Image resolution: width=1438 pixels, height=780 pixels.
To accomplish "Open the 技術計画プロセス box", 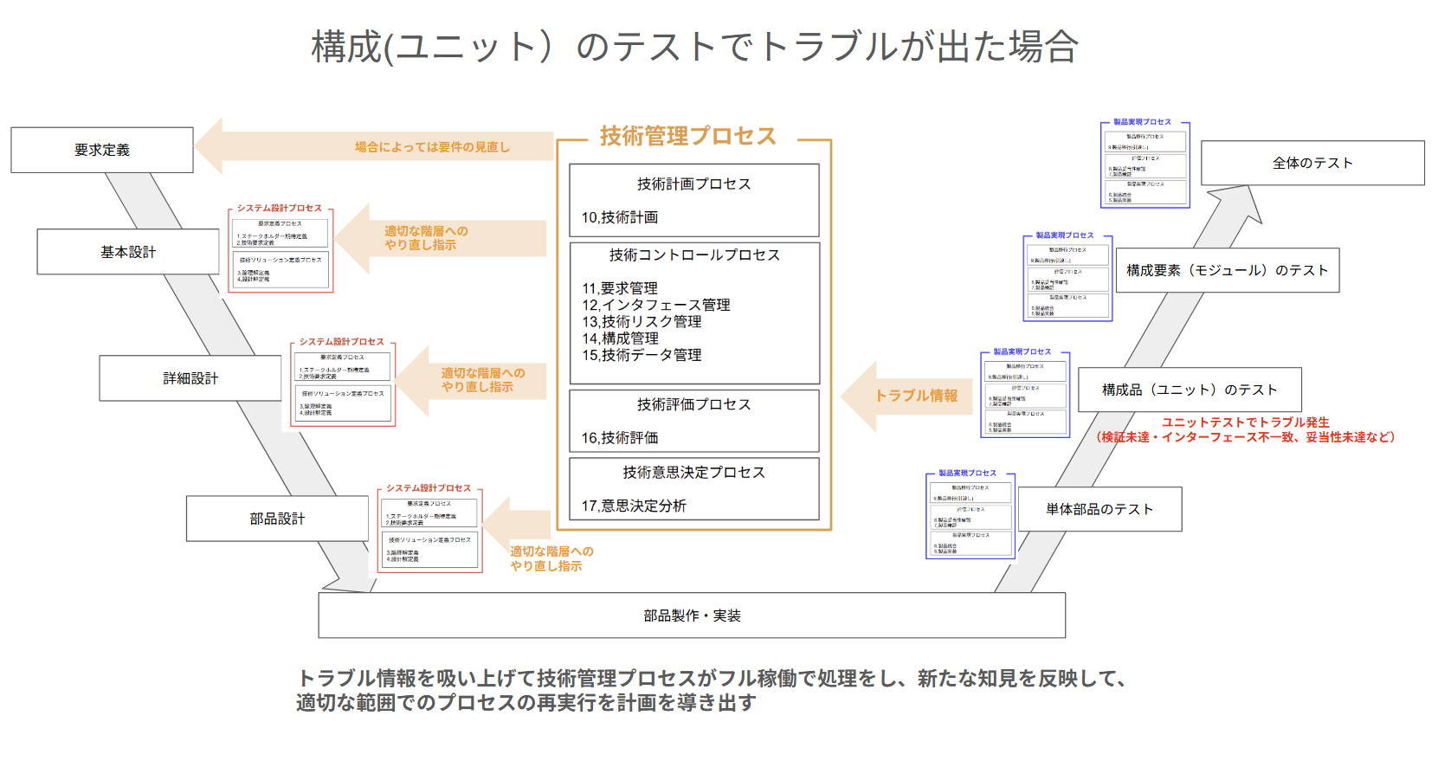I will tap(694, 198).
